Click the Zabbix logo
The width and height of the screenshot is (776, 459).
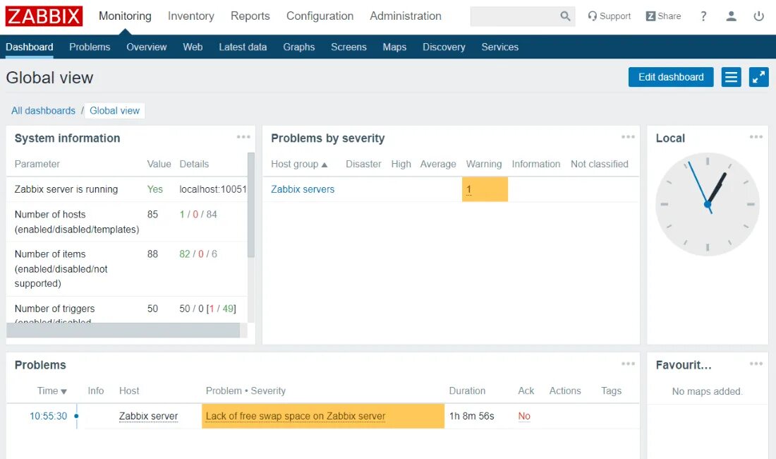point(44,16)
